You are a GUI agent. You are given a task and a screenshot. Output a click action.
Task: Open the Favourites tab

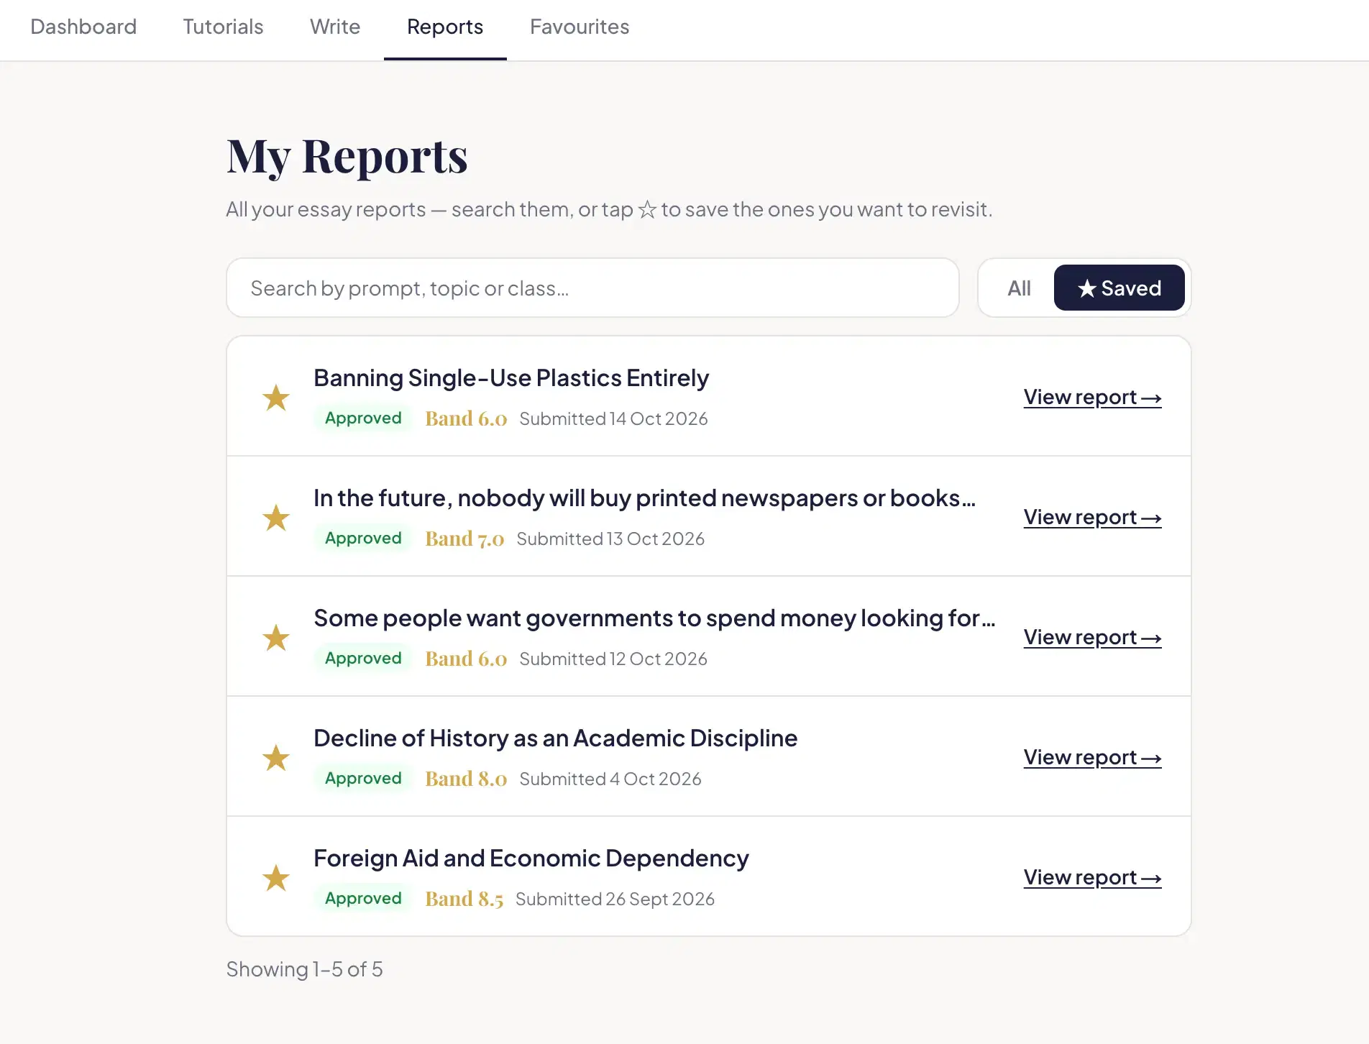tap(580, 27)
